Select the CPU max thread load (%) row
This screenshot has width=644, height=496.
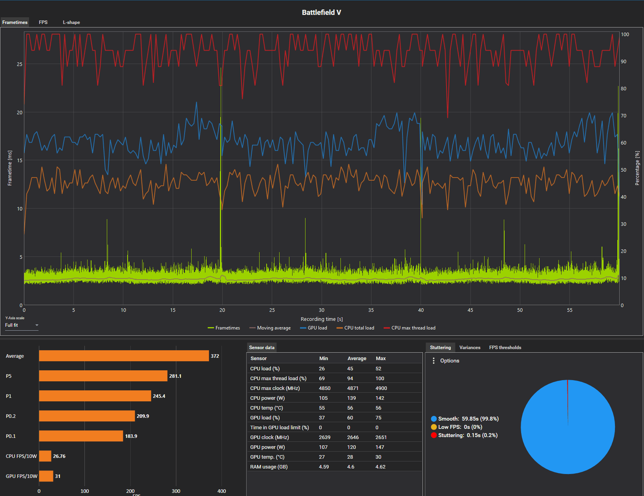point(335,378)
